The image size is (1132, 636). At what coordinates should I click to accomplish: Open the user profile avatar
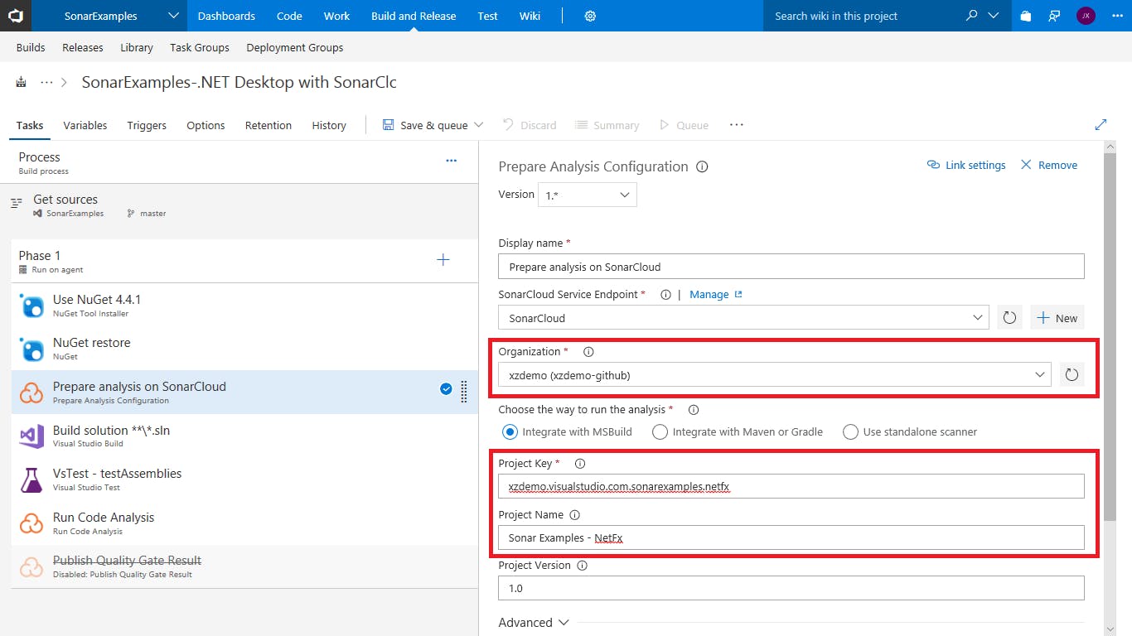[1086, 16]
